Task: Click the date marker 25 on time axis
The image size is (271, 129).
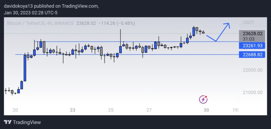Action: point(111,110)
